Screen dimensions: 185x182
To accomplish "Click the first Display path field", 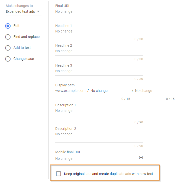I will pyautogui.click(x=110, y=91).
